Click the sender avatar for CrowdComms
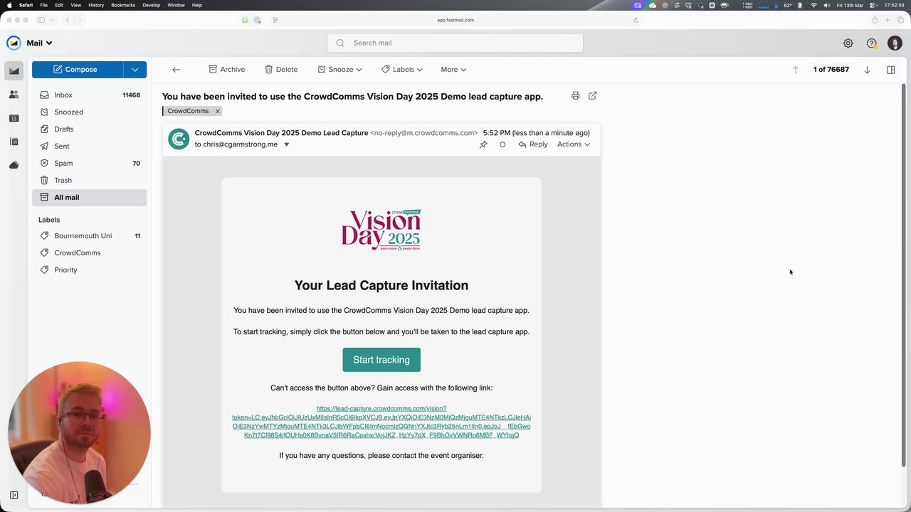 tap(178, 139)
